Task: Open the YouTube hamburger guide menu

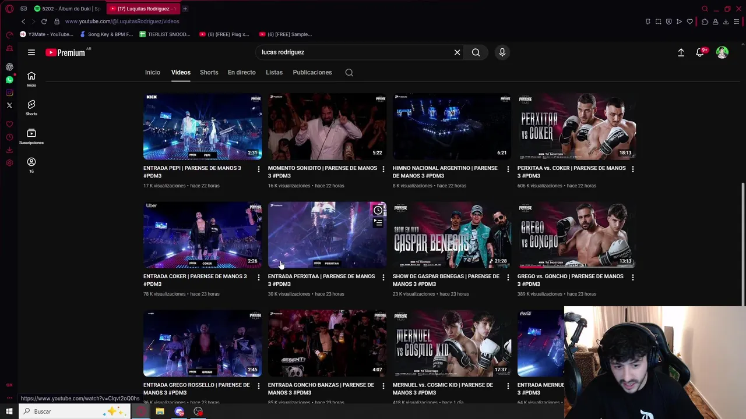Action: 31,52
